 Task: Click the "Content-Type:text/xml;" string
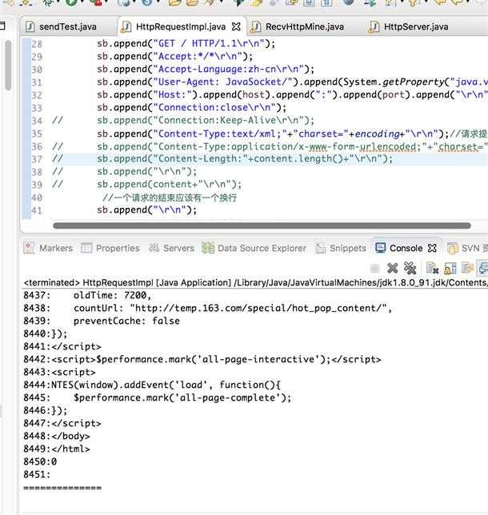click(220, 134)
